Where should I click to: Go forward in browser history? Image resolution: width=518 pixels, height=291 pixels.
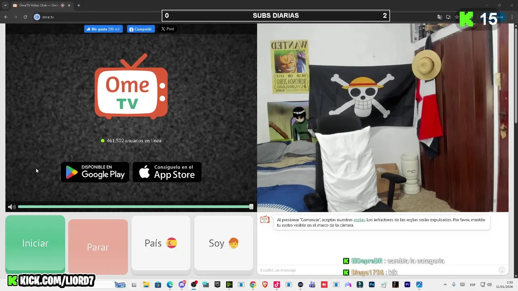(16, 17)
